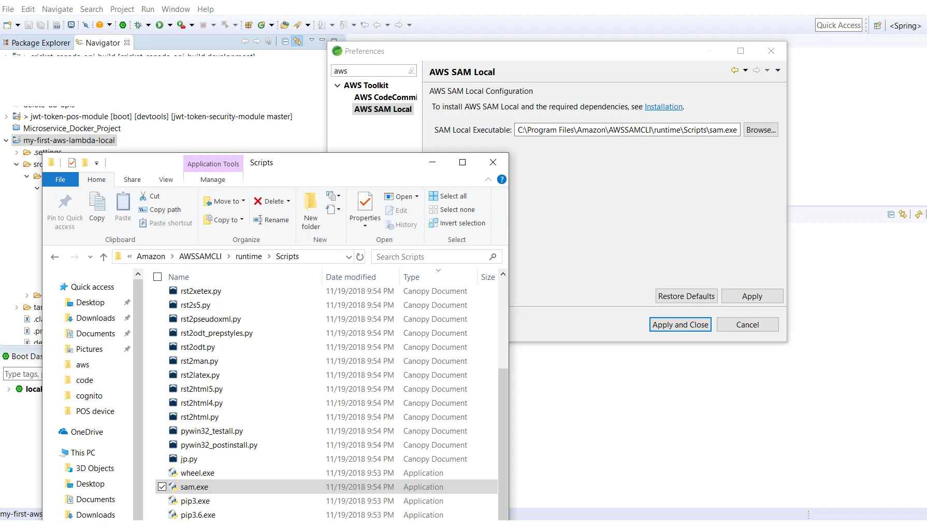Select AWS CodeCommit in the preferences tree
Screen dimensions: 927x527
coord(385,97)
